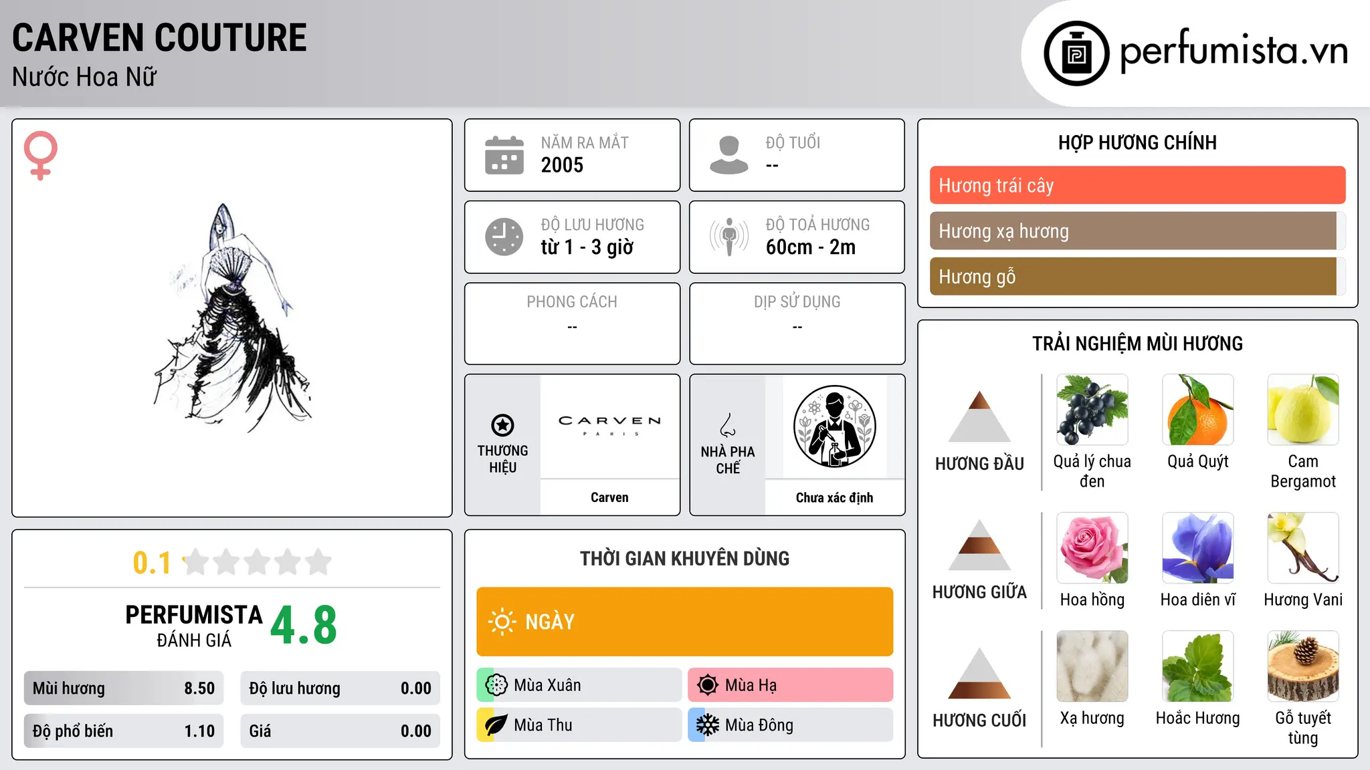The image size is (1370, 770).
Task: Click the pink female gender symbol
Action: (40, 155)
